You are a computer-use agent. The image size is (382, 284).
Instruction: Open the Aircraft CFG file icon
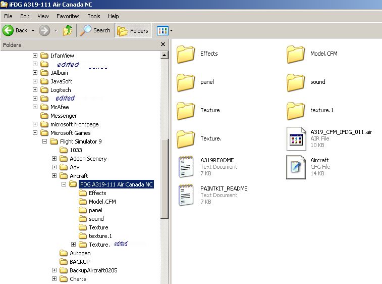296,167
